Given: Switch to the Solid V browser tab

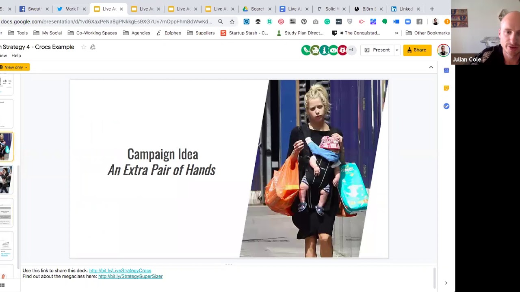Looking at the screenshot, I should (x=331, y=9).
